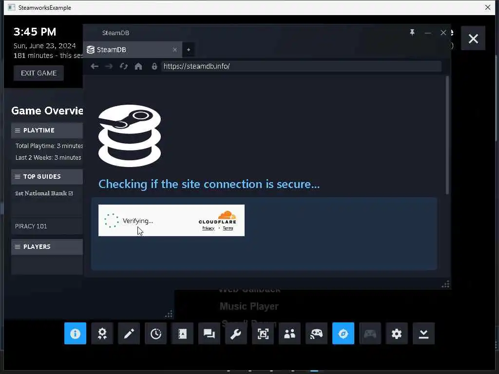Go to the browser home page

click(138, 66)
